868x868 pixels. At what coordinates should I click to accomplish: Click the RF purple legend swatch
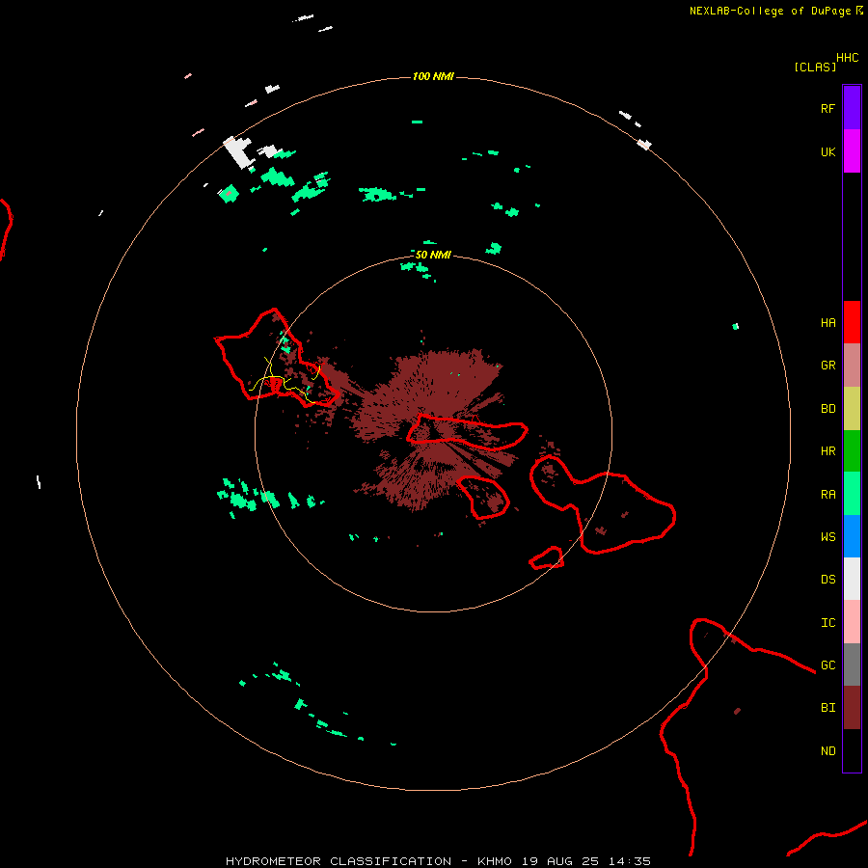click(x=852, y=108)
